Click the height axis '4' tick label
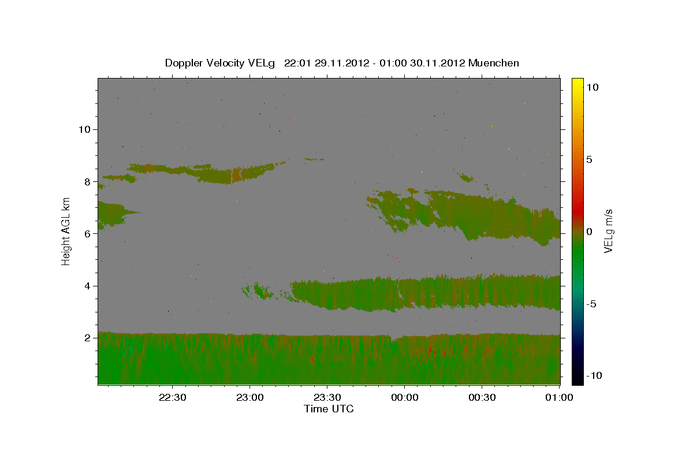Image resolution: width=693 pixels, height=462 pixels. click(x=87, y=286)
